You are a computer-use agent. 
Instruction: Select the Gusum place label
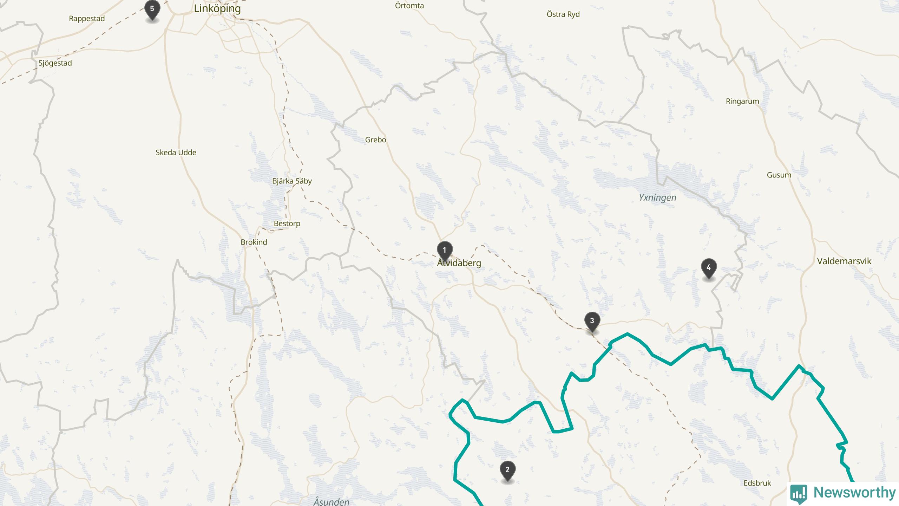779,175
